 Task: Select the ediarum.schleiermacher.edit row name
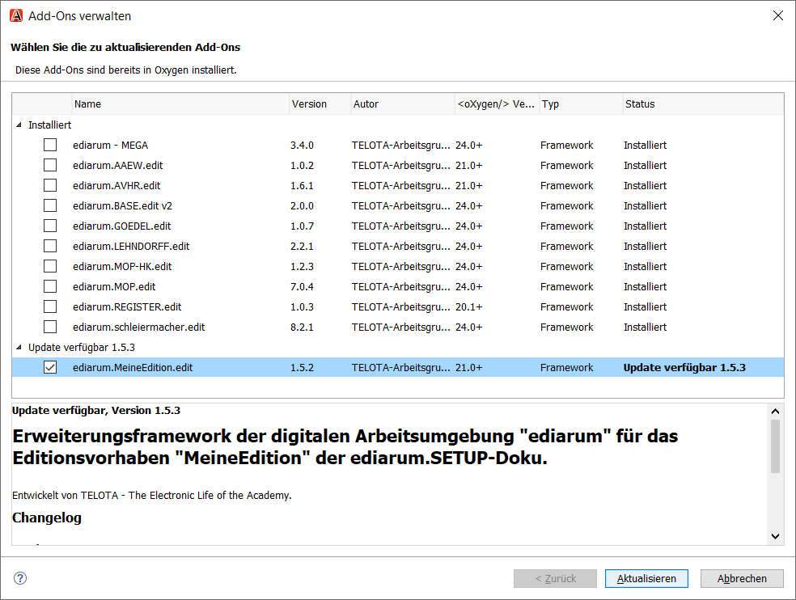pyautogui.click(x=138, y=327)
